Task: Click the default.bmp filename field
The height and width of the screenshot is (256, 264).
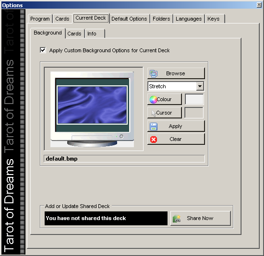Action: 124,159
